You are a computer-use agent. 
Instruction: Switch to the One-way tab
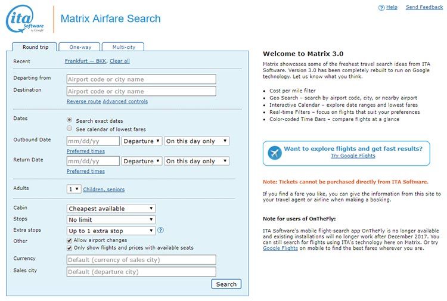point(79,47)
